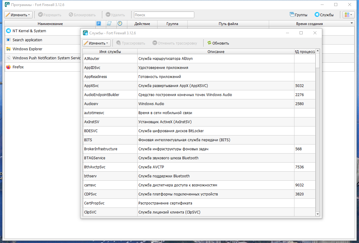The width and height of the screenshot is (359, 243).
Task: Click the scroll-shaped column header icon
Action: click(109, 23)
